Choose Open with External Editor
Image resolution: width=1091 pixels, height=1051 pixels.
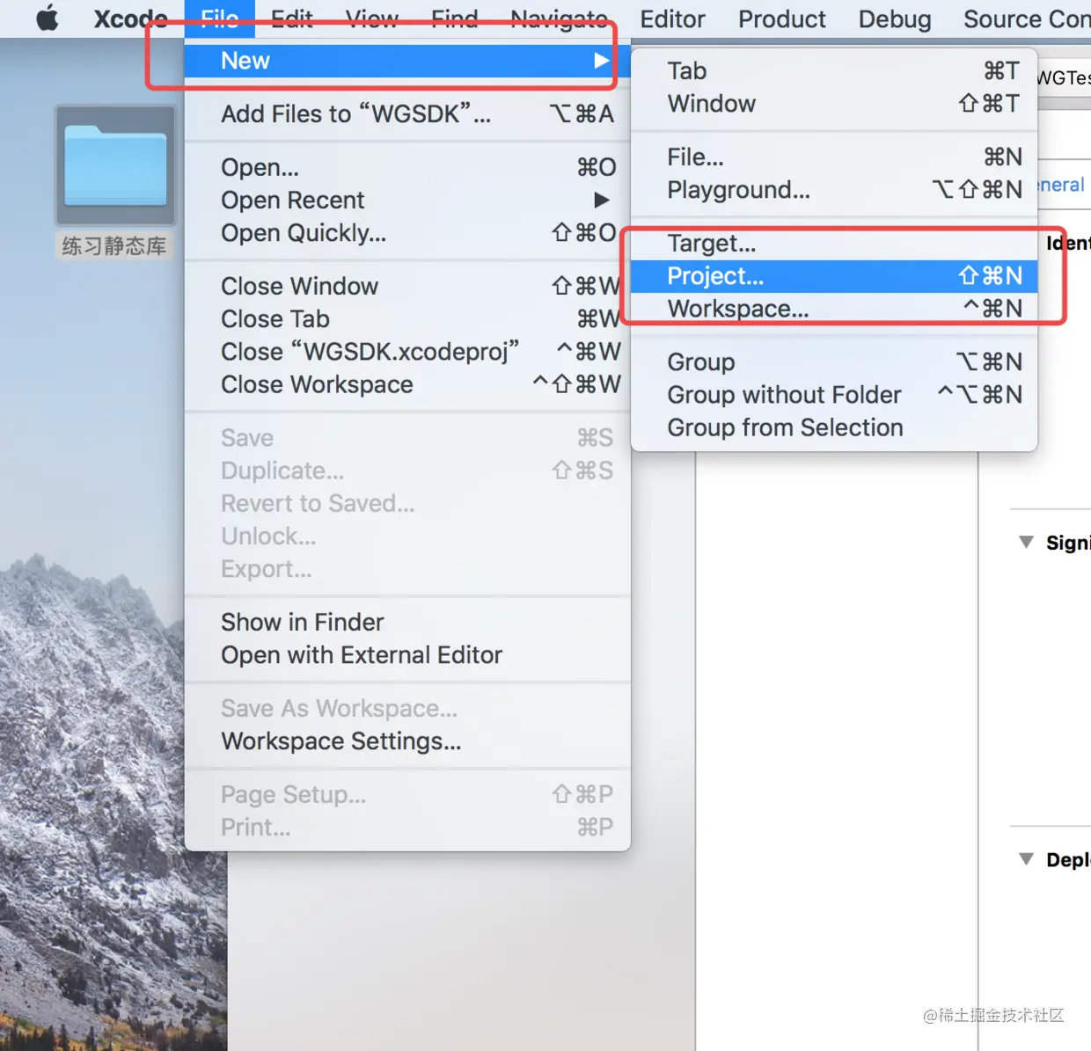[x=407, y=655]
